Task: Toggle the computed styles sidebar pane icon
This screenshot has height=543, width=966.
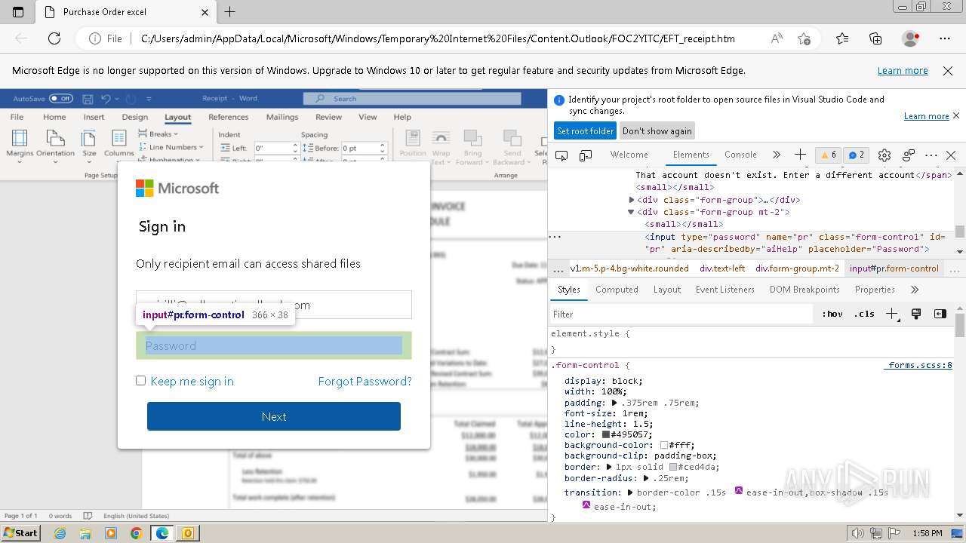Action: [940, 314]
